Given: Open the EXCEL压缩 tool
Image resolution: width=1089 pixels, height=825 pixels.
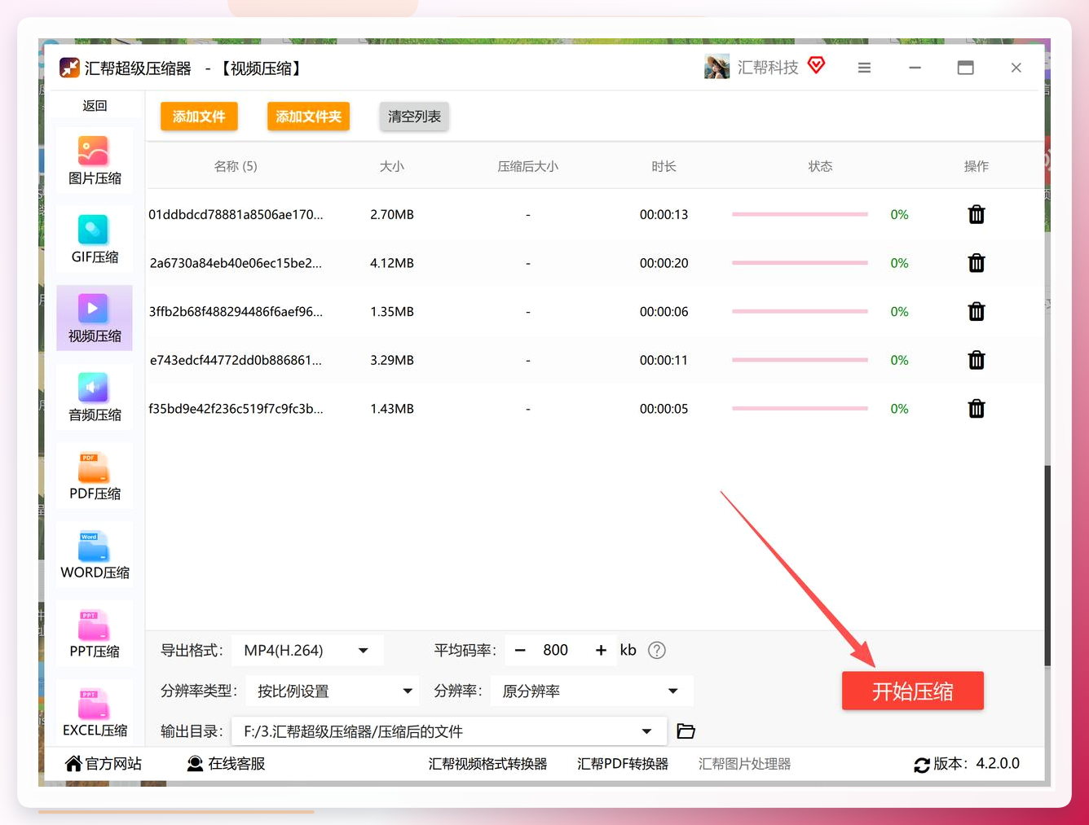Looking at the screenshot, I should coord(95,712).
